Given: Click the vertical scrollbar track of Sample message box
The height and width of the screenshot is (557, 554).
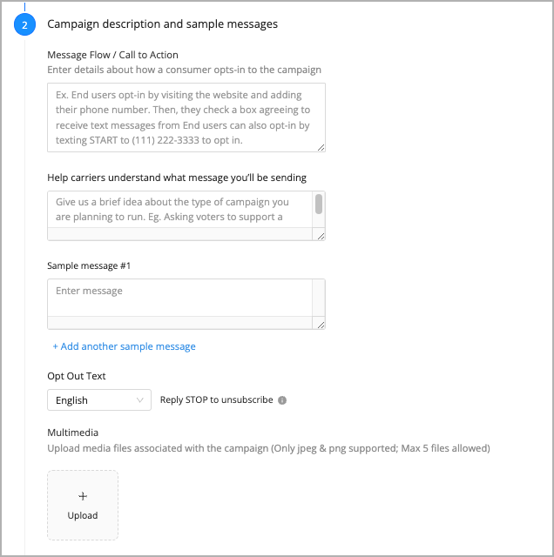Looking at the screenshot, I should coord(319,298).
